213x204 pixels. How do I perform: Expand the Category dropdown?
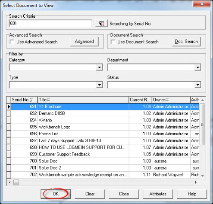point(99,67)
